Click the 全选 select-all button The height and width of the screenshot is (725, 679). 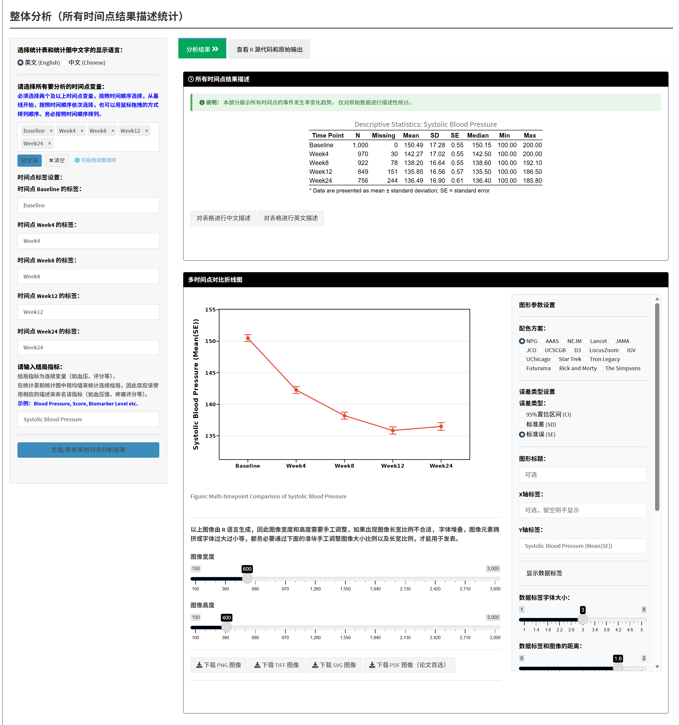point(30,160)
